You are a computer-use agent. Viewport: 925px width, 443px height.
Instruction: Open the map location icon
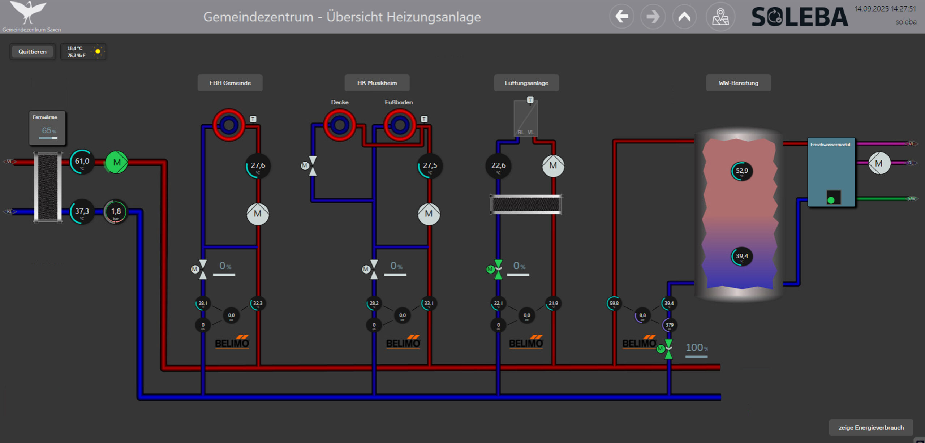(720, 17)
